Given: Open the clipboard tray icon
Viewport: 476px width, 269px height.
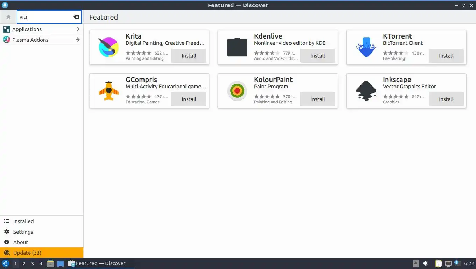Looking at the screenshot, I should pyautogui.click(x=439, y=263).
